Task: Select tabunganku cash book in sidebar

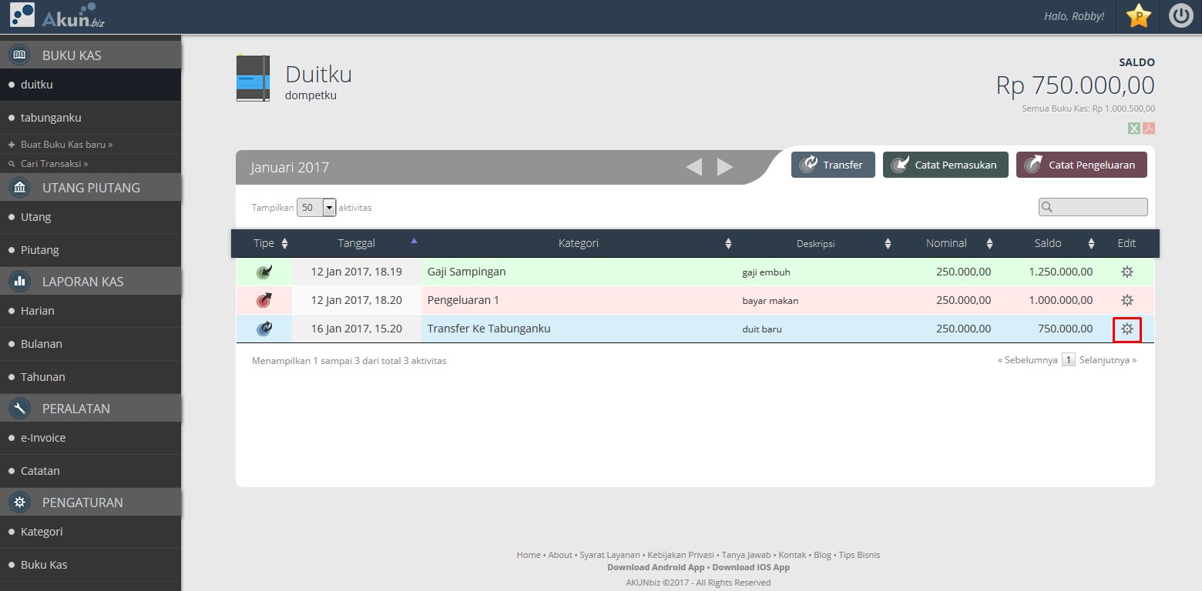Action: [x=90, y=118]
